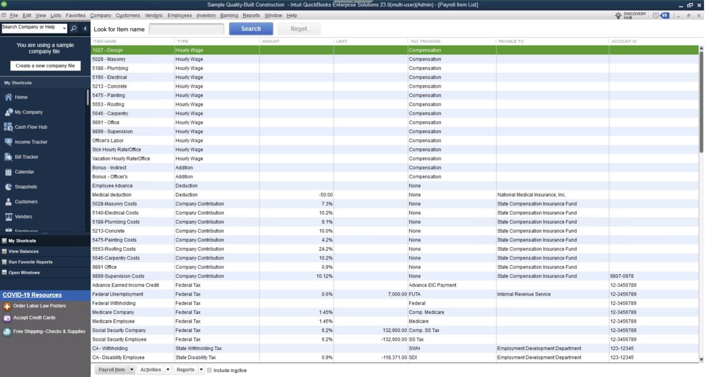Viewport: 705px width, 377px height.
Task: Click the Search Company or Help field
Action: click(x=31, y=28)
